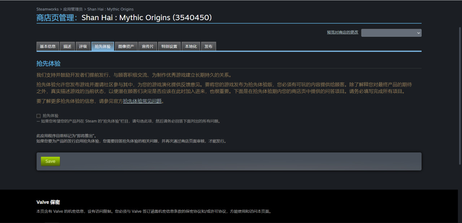Viewport: 462px width, 223px height.
Task: Click the 抢先体验 section heading
Action: (48, 63)
